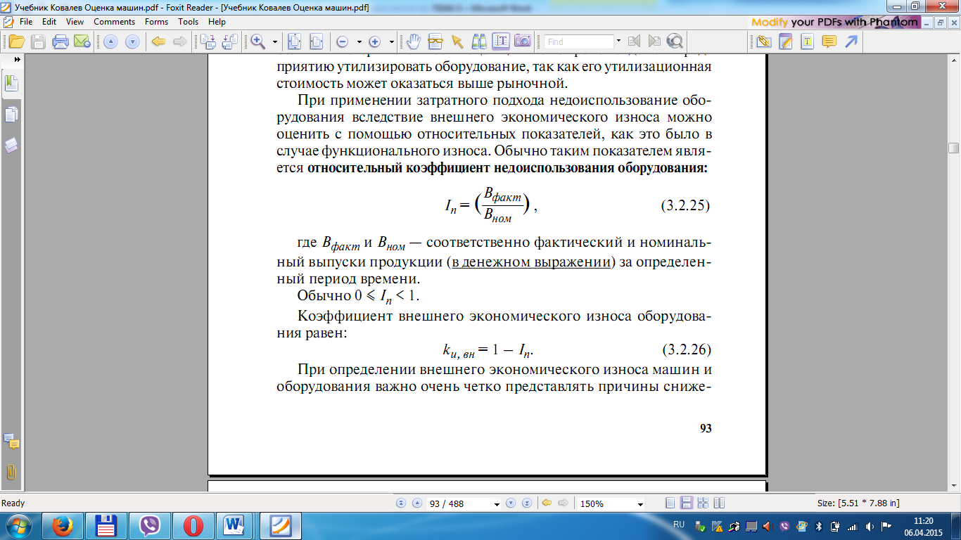Save the document with the floppy icon
This screenshot has height=540, width=961.
38,41
